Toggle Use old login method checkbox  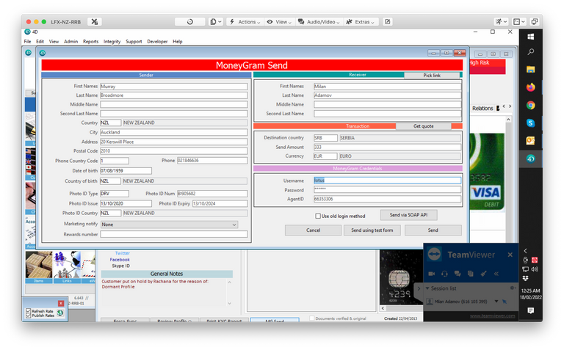click(318, 216)
